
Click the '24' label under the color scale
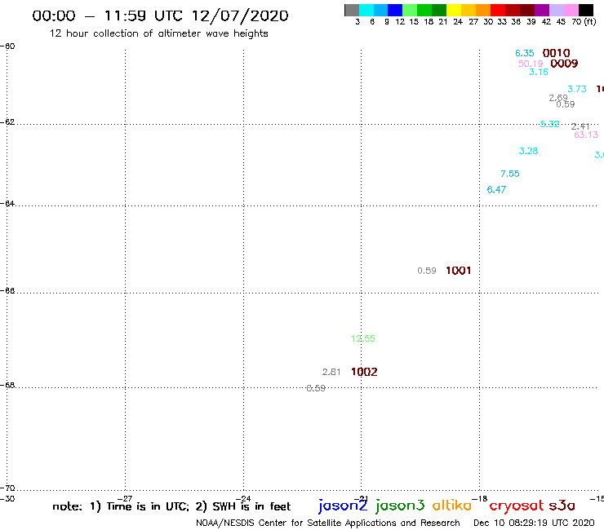point(458,22)
